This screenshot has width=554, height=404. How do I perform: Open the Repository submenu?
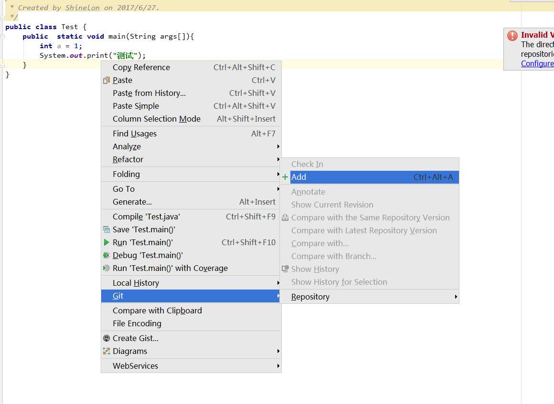tap(310, 297)
